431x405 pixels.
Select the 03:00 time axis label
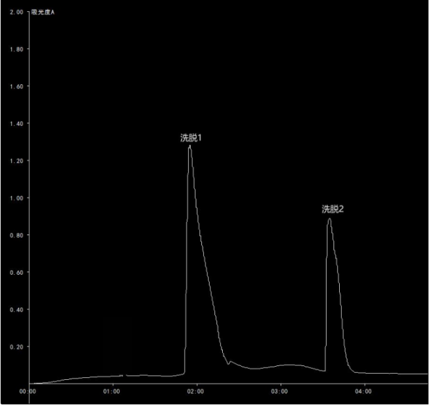280,391
